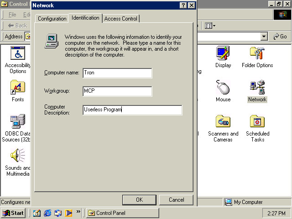Launch Internet Explorer from Quick Launch

coord(47,213)
